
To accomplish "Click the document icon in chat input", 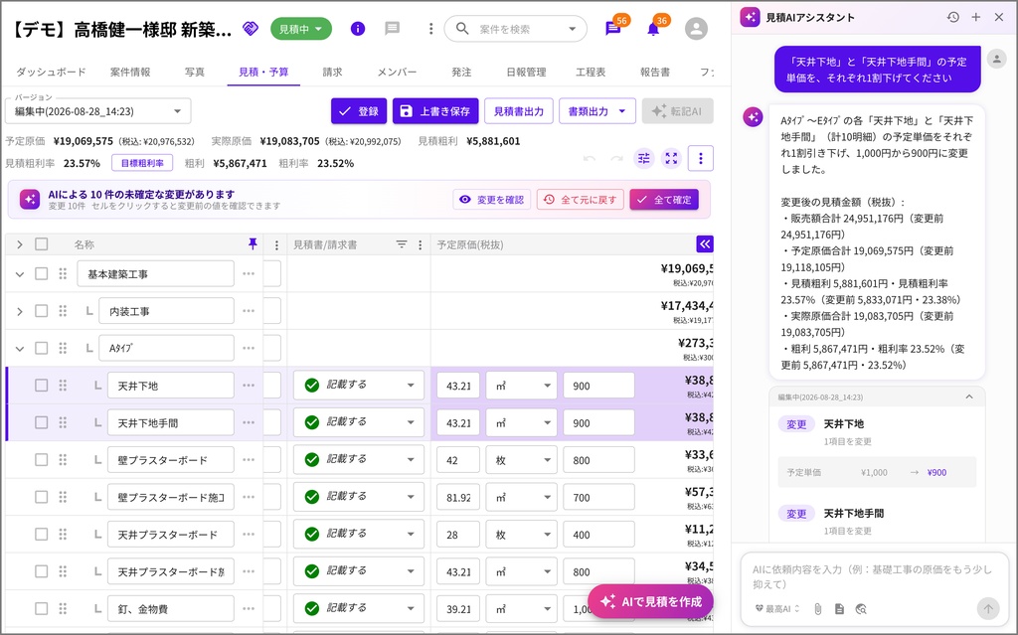I will pos(839,609).
